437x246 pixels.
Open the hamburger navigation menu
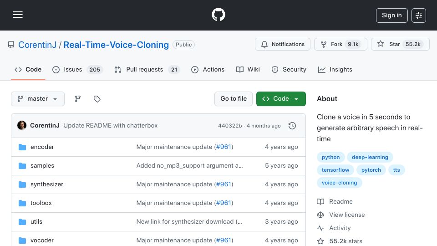(x=18, y=15)
